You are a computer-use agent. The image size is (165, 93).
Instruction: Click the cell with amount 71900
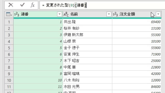pyautogui.click(x=137, y=54)
